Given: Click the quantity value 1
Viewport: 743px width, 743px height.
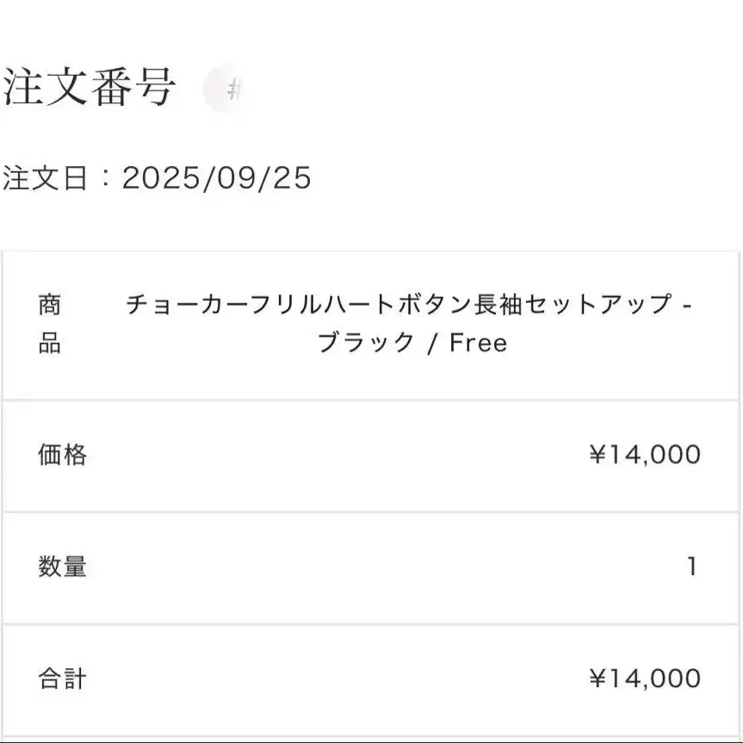Looking at the screenshot, I should (x=691, y=567).
